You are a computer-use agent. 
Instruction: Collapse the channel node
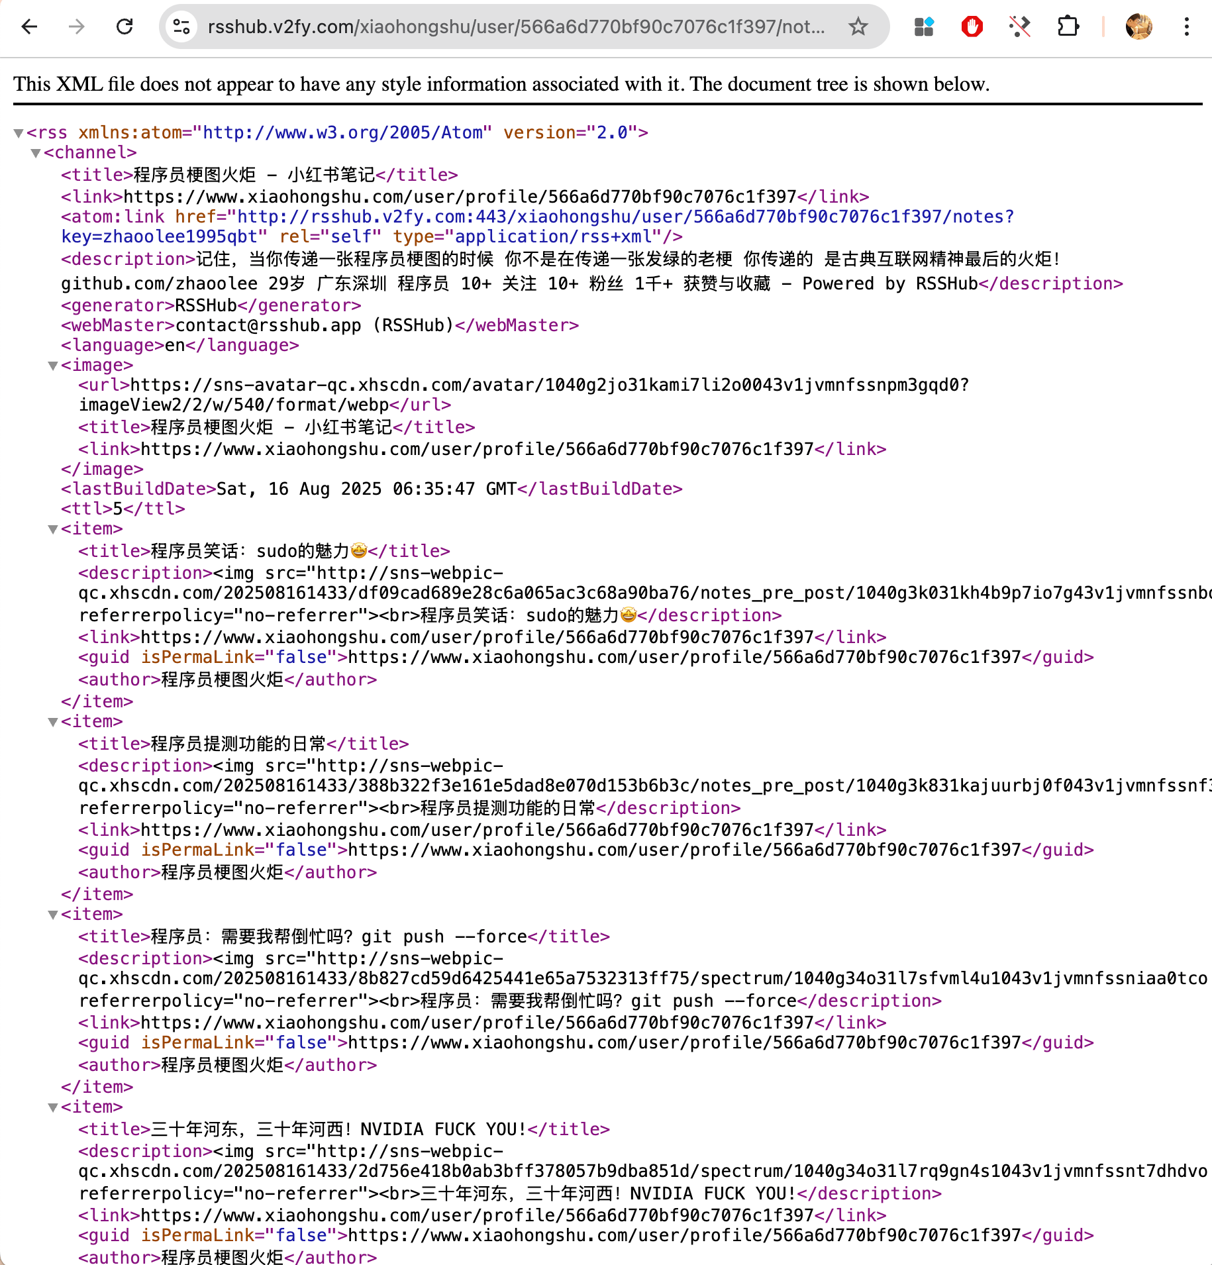[36, 153]
